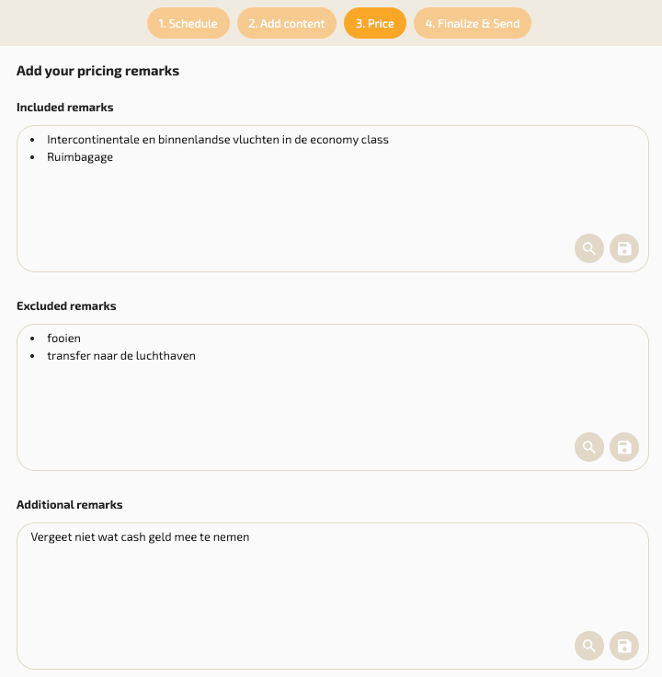Place cursor in transfer naar de luchthaven

click(121, 356)
